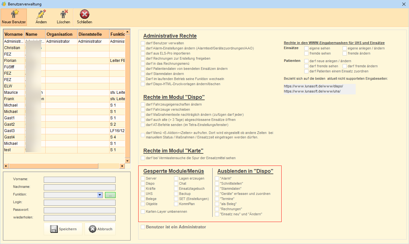Focus the Passwort input field

(x=80, y=210)
